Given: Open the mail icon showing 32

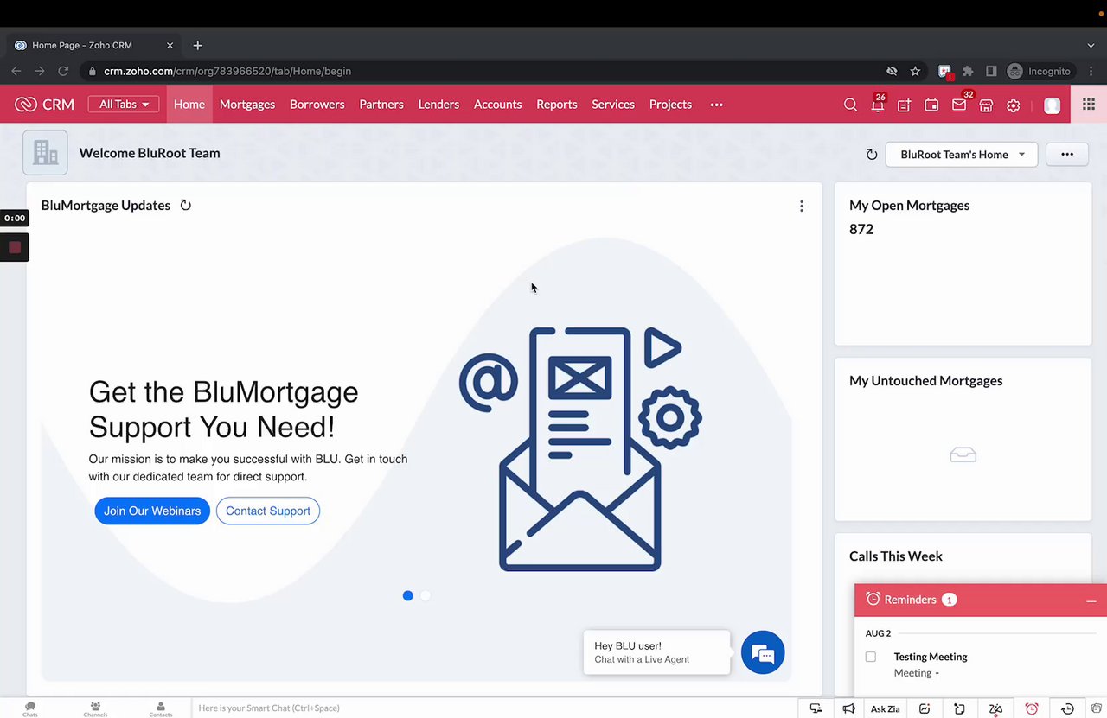Looking at the screenshot, I should point(959,105).
